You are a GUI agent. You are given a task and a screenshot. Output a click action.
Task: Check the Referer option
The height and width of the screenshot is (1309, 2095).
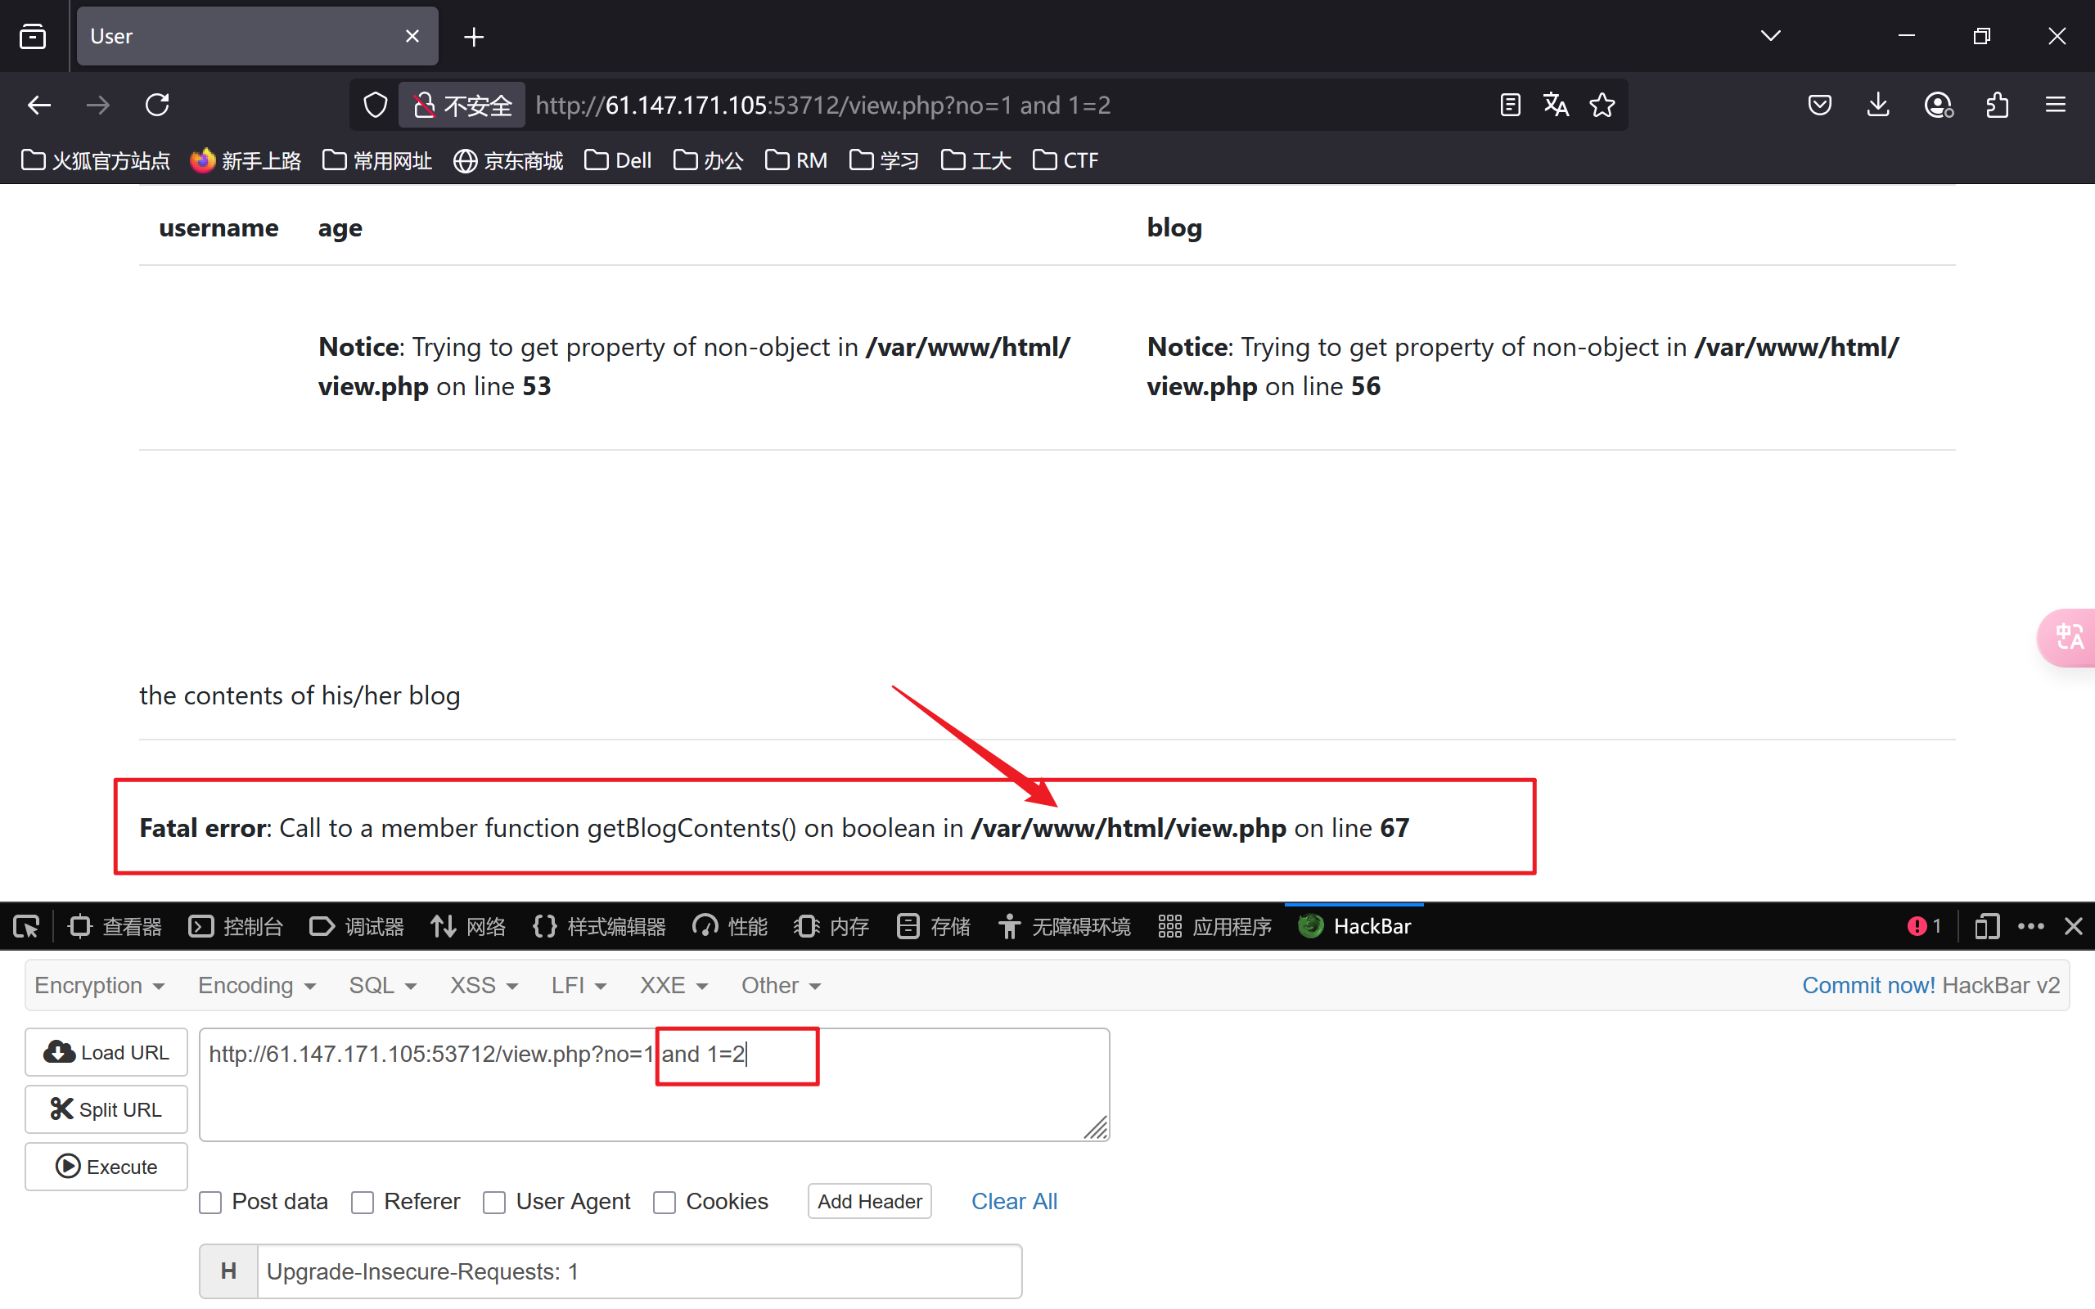(363, 1202)
